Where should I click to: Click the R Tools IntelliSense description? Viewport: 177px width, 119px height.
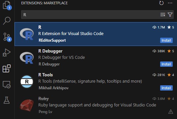(x=90, y=81)
